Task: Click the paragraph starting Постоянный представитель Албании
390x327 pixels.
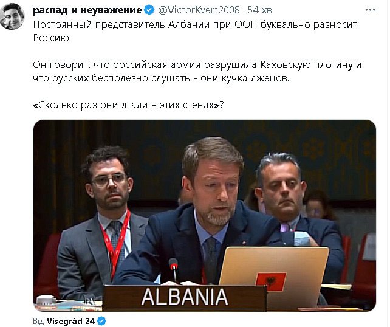Action: 195,32
